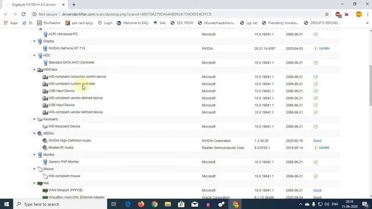Click Update link for Realtek(R) Audio
Viewport: 372px width, 209px height.
click(x=324, y=147)
